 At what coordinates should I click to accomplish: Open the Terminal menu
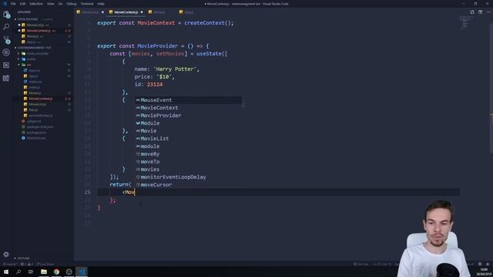[x=87, y=4]
